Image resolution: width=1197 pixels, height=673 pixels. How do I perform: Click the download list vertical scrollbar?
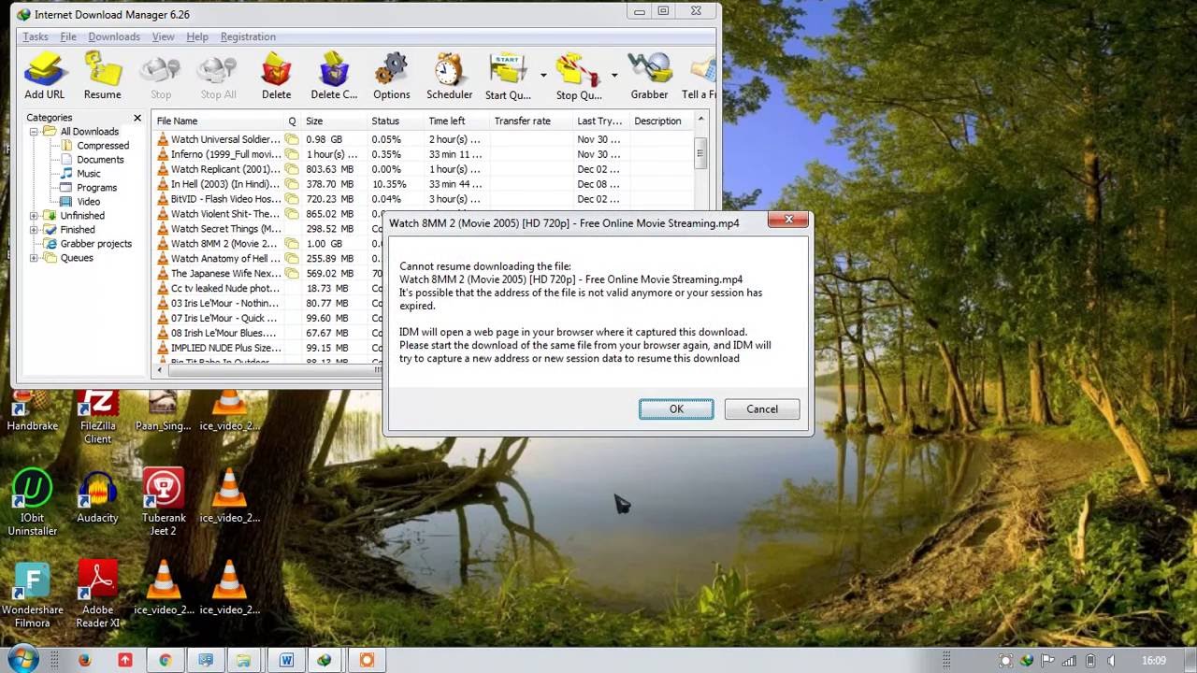701,153
